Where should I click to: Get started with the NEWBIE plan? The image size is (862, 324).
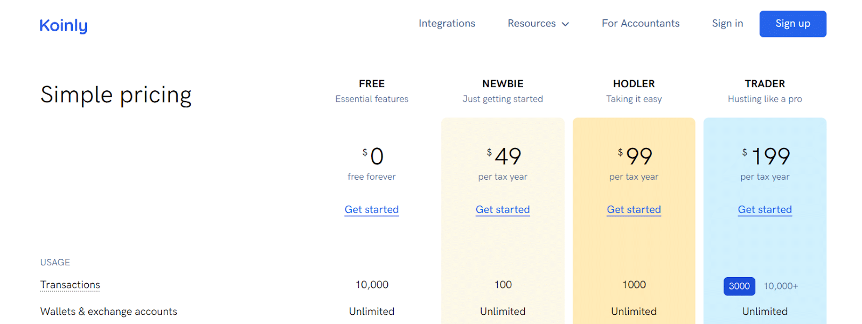click(503, 209)
